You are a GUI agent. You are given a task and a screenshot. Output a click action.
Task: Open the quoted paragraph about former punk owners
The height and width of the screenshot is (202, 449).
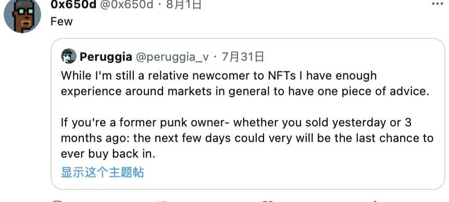tap(247, 138)
